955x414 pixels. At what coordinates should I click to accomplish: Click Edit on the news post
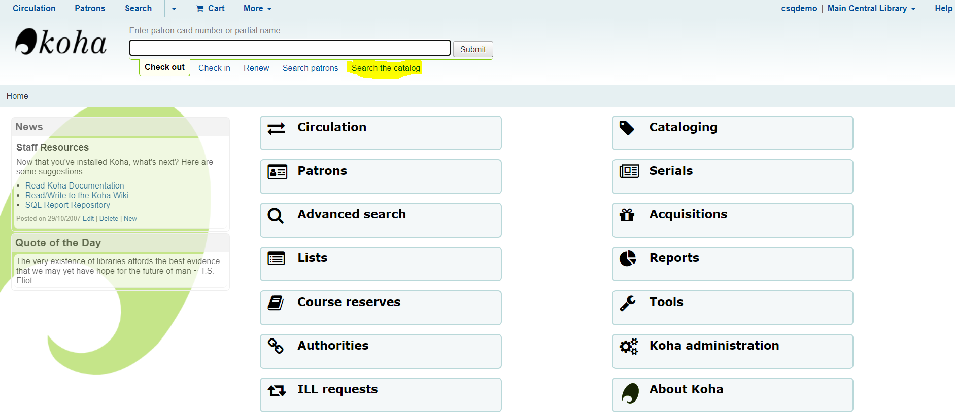88,218
